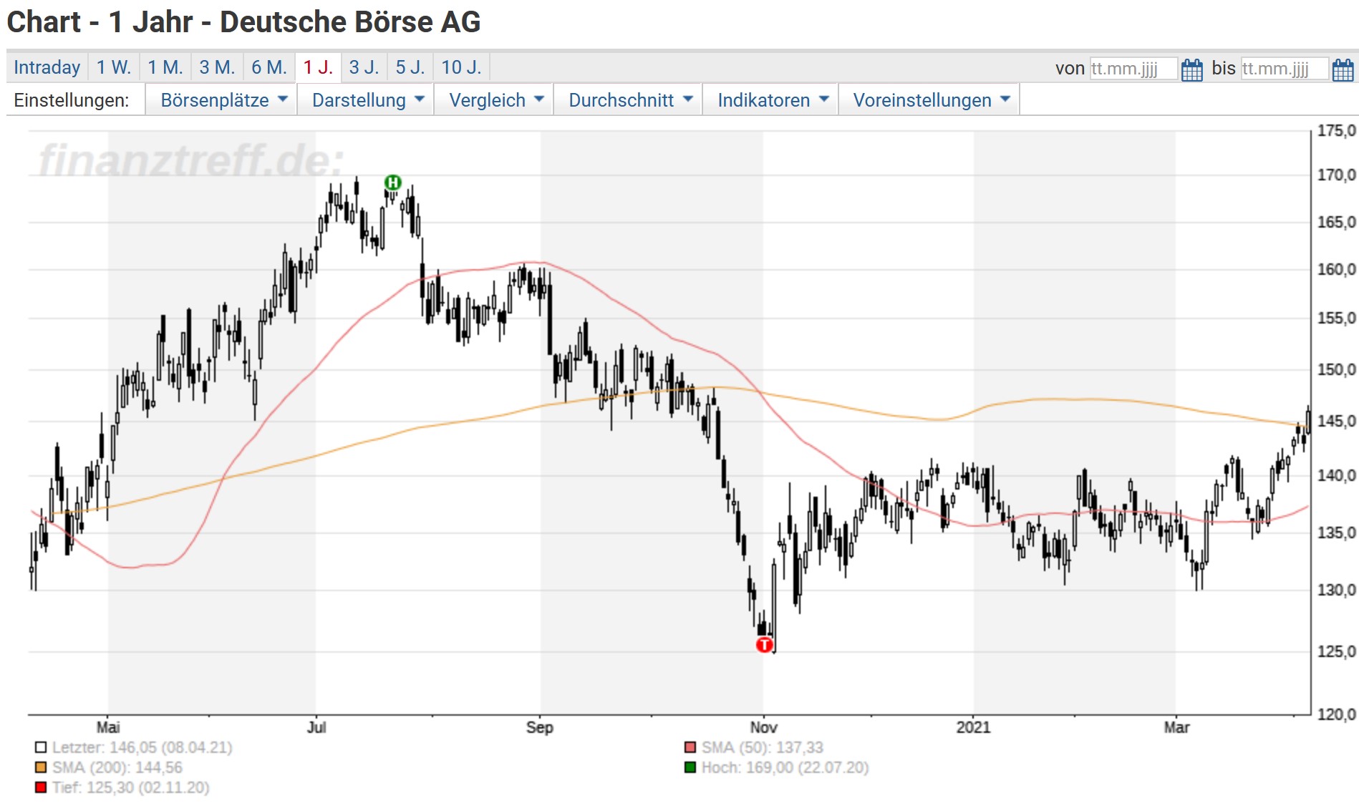Focus the 'bis' end date field

point(1285,69)
